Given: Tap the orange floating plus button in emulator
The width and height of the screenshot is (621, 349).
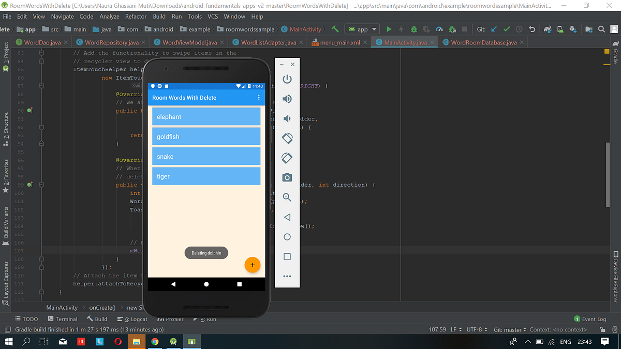Looking at the screenshot, I should tap(253, 265).
